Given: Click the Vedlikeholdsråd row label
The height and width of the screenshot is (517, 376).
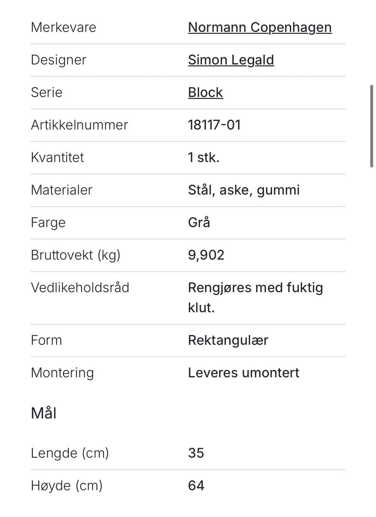Looking at the screenshot, I should pyautogui.click(x=80, y=288).
